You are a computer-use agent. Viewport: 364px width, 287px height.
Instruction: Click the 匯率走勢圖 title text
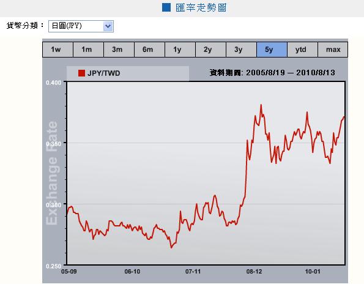pyautogui.click(x=201, y=8)
